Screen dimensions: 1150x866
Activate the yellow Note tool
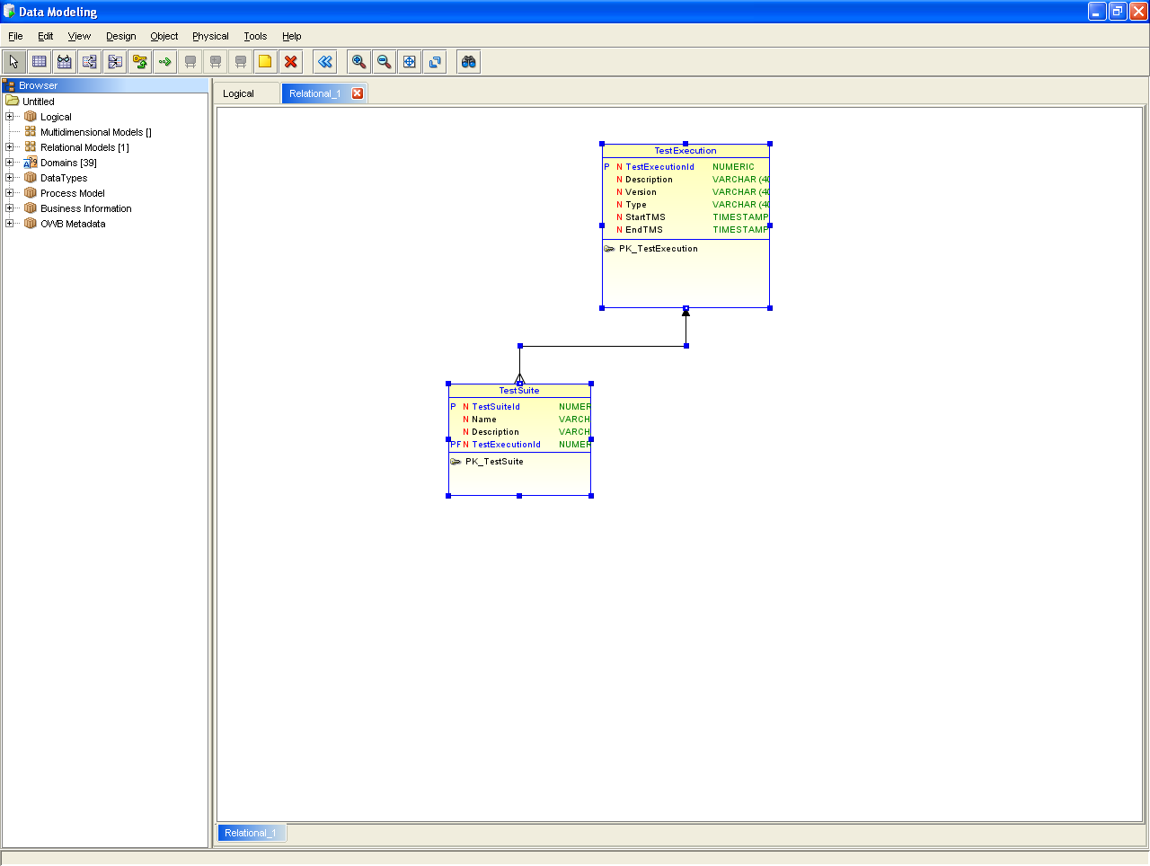265,61
